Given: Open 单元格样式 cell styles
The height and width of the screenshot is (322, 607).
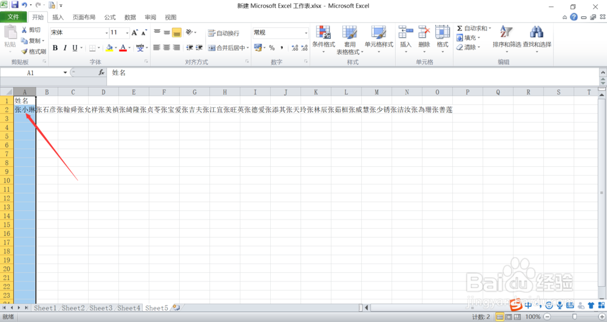Looking at the screenshot, I should pyautogui.click(x=379, y=40).
